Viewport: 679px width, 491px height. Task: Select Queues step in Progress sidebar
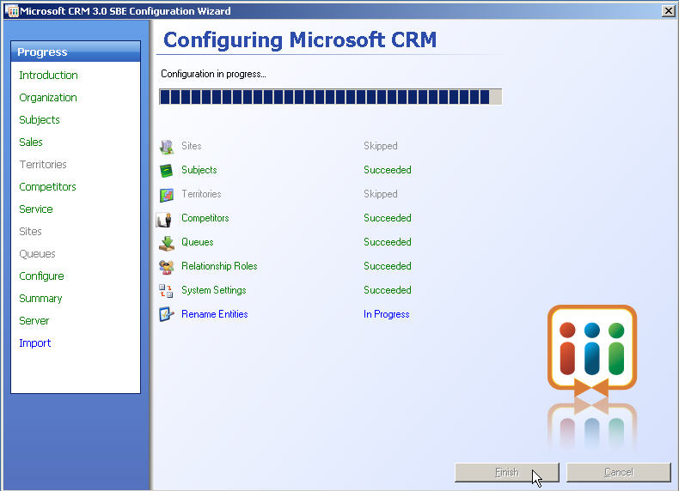coord(37,254)
